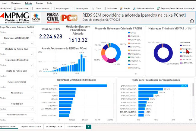Switch to Layout móvel view
196x131 pixels.
point(21,8)
